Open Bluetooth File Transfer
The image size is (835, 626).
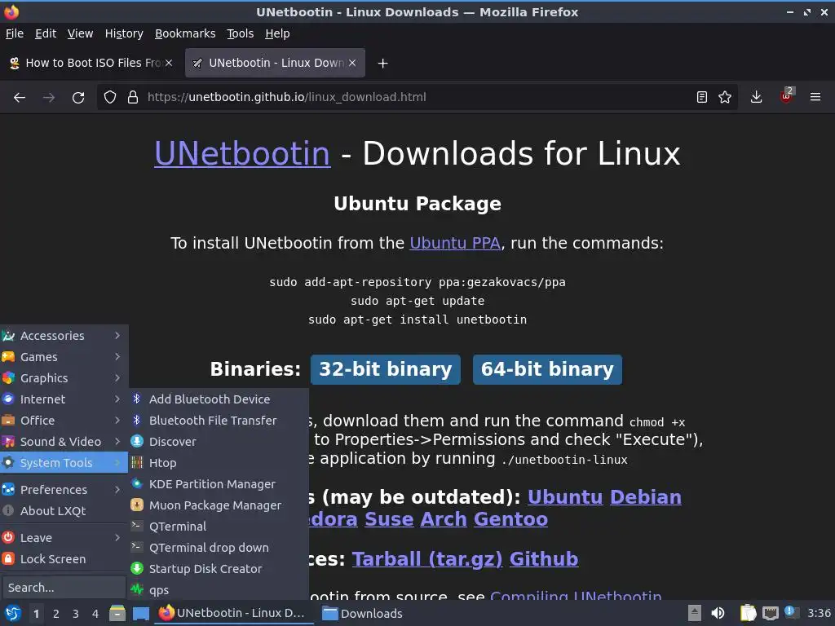[219, 420]
